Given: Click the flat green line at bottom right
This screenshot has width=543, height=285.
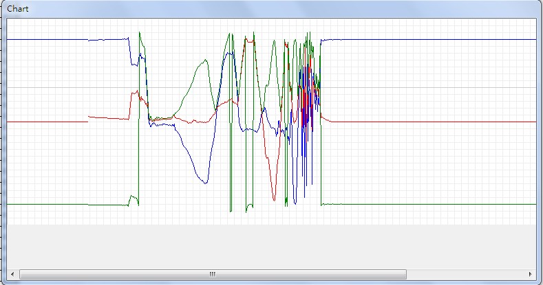Looking at the screenshot, I should (427, 204).
